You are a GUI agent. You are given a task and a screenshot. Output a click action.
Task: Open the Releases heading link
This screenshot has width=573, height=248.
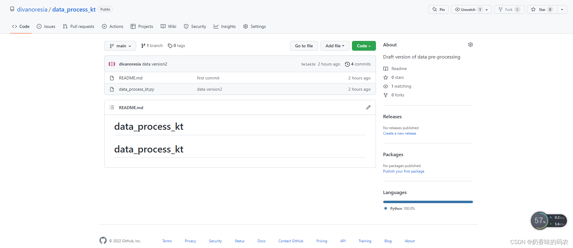pyautogui.click(x=392, y=116)
